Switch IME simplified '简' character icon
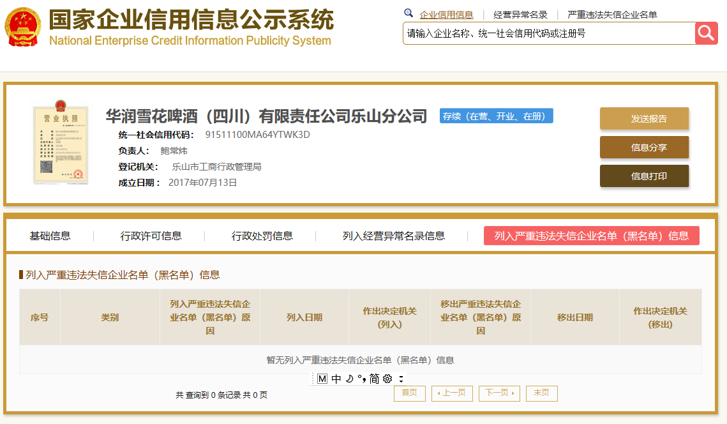The height and width of the screenshot is (424, 727). pos(374,379)
